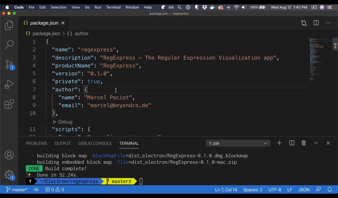Click the editor vertical scrollbar
338x198 pixels.
click(x=335, y=44)
